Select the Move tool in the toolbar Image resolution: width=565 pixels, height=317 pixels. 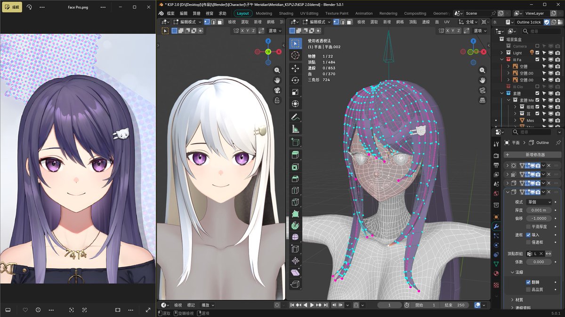click(x=295, y=69)
